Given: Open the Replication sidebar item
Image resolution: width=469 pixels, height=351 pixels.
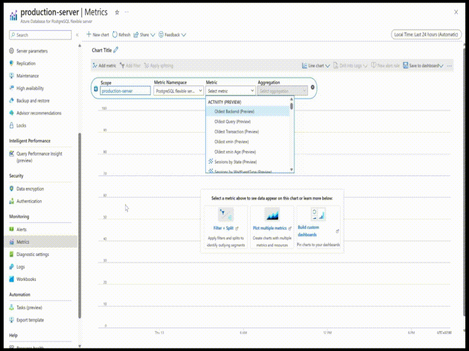Looking at the screenshot, I should (x=26, y=63).
